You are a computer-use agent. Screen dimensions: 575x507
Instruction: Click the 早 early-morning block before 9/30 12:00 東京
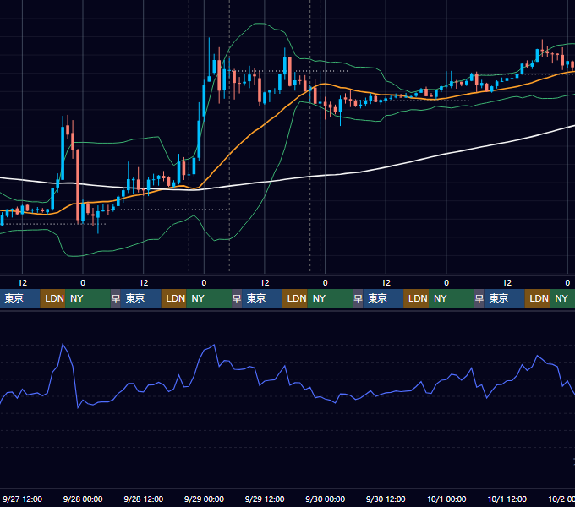[358, 298]
